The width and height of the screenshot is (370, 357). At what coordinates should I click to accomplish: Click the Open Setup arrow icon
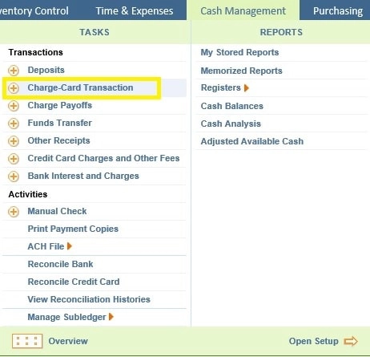[x=351, y=341]
